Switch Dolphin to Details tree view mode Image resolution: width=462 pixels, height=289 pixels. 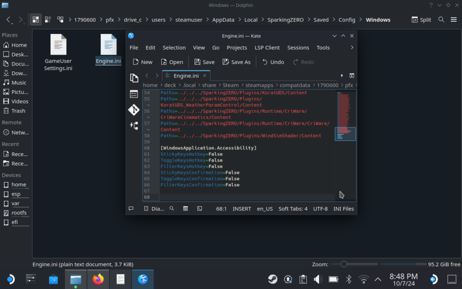coord(60,20)
